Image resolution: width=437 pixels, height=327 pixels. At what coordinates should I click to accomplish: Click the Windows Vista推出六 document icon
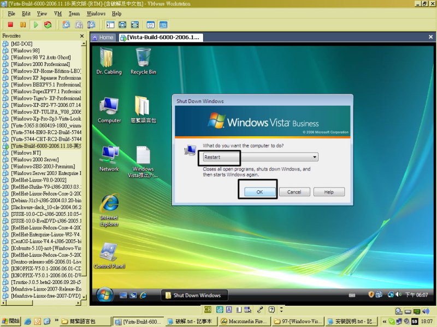143,162
